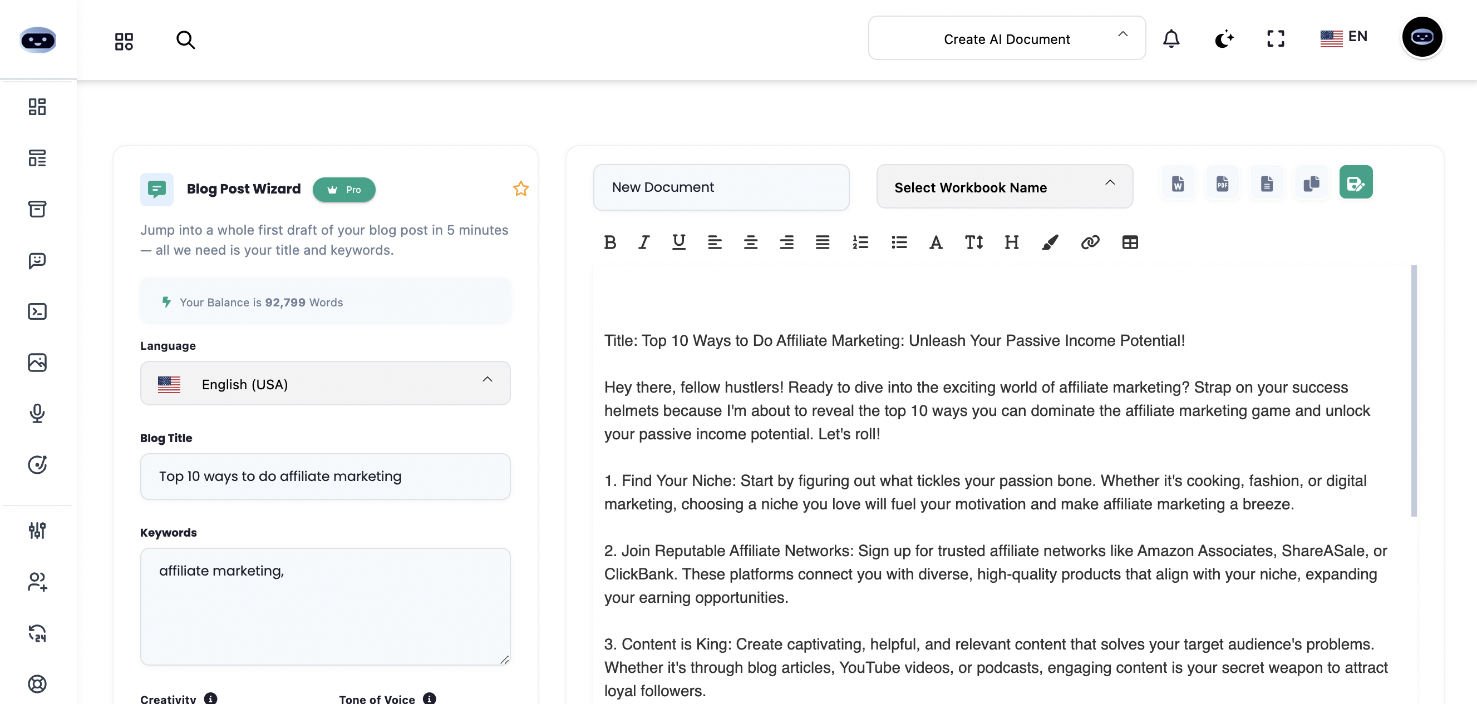Toggle bold formatting in the editor

pos(609,242)
